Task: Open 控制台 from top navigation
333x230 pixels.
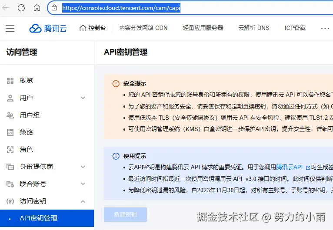Action: coord(93,28)
